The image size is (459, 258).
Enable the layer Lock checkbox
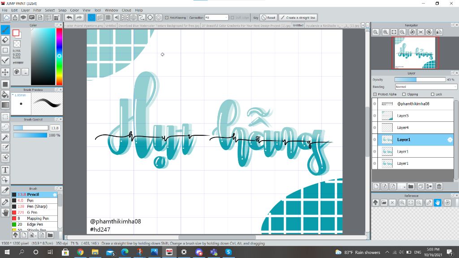coord(433,94)
